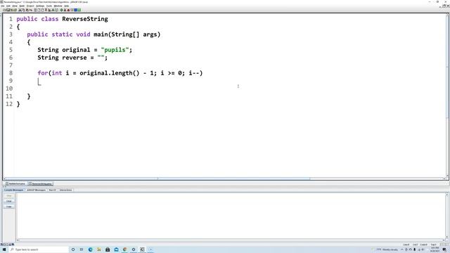The height and width of the screenshot is (253, 450).
Task: Select the Interactions tab
Action: pos(65,190)
